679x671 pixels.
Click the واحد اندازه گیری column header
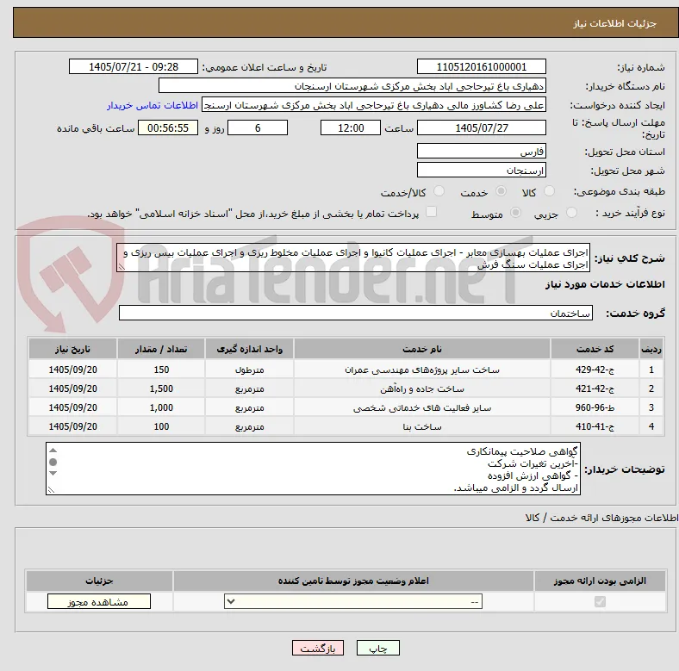click(249, 349)
